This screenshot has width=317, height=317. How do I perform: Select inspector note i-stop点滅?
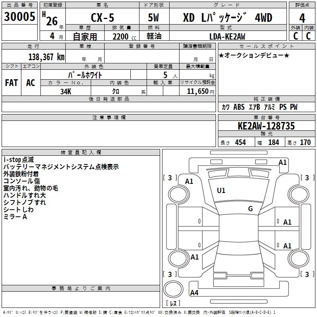[19, 160]
